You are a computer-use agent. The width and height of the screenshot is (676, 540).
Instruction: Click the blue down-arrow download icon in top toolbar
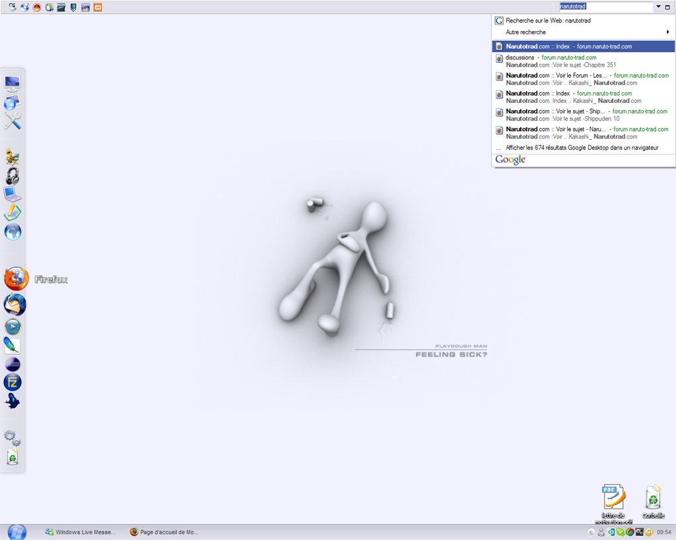(73, 7)
